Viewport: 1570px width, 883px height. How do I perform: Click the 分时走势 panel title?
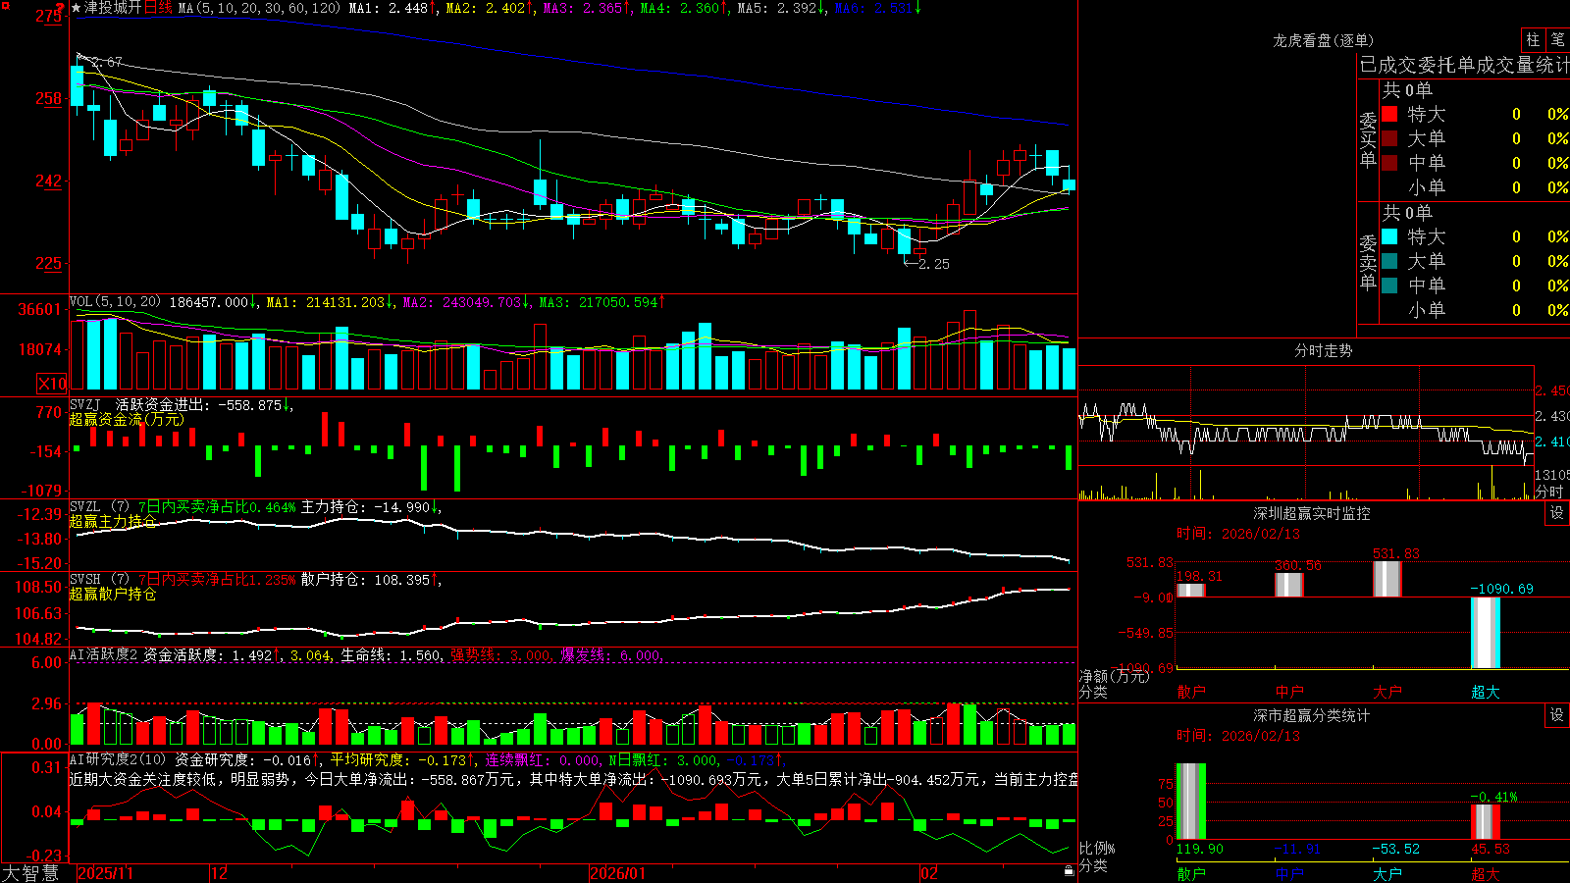coord(1324,350)
